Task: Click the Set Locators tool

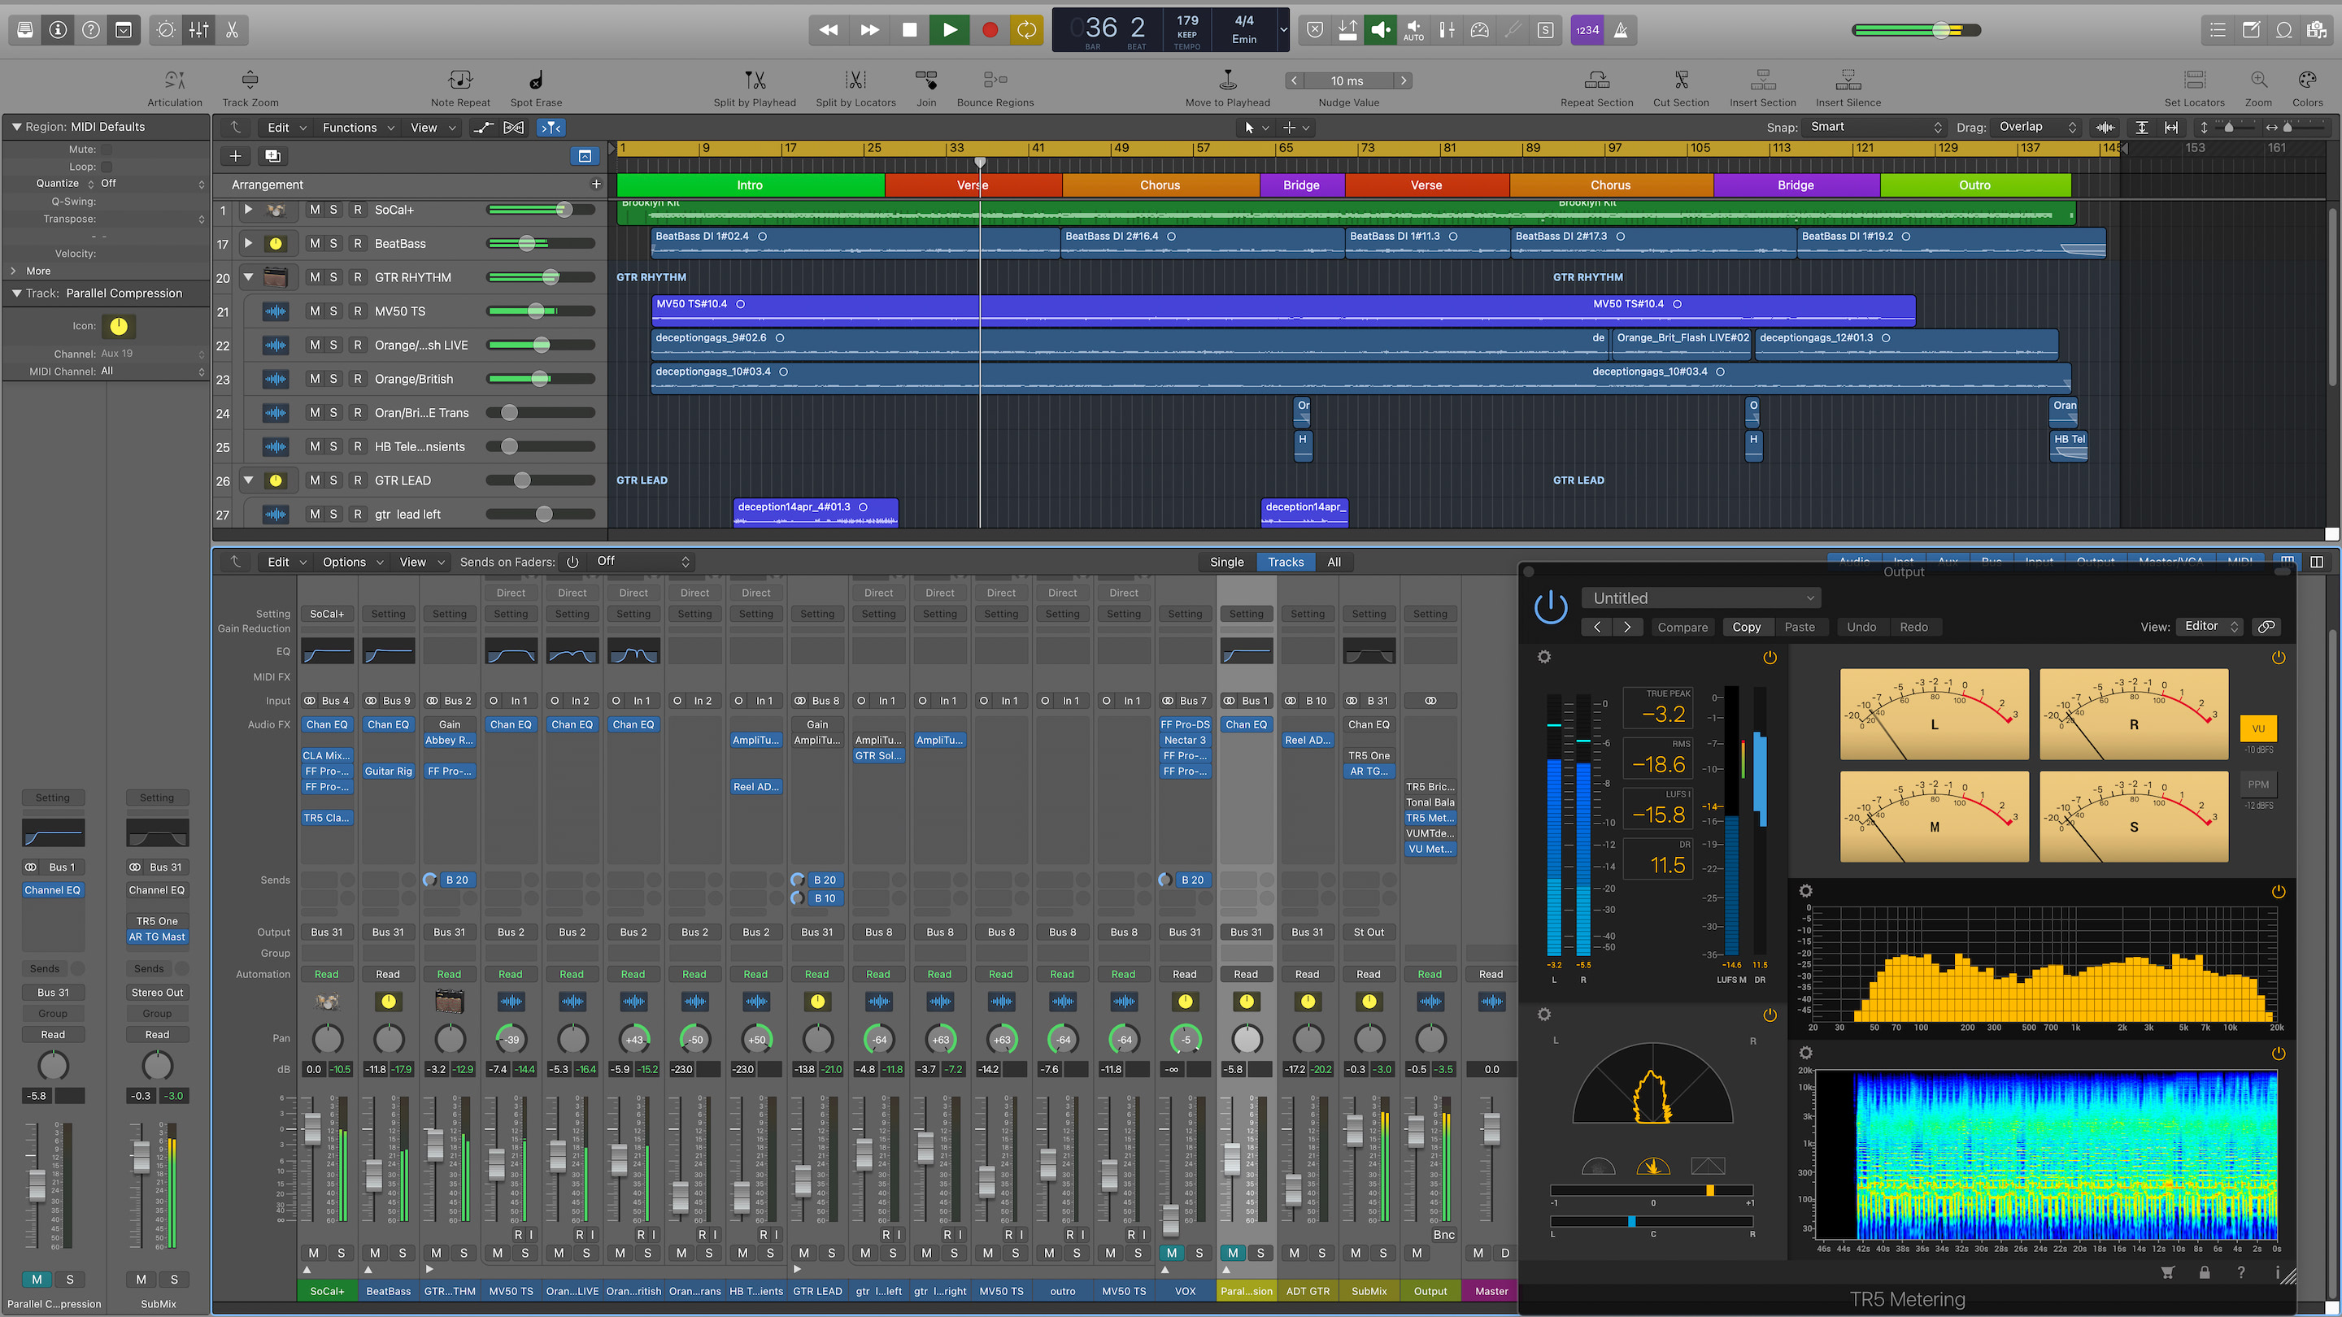Action: tap(2195, 88)
